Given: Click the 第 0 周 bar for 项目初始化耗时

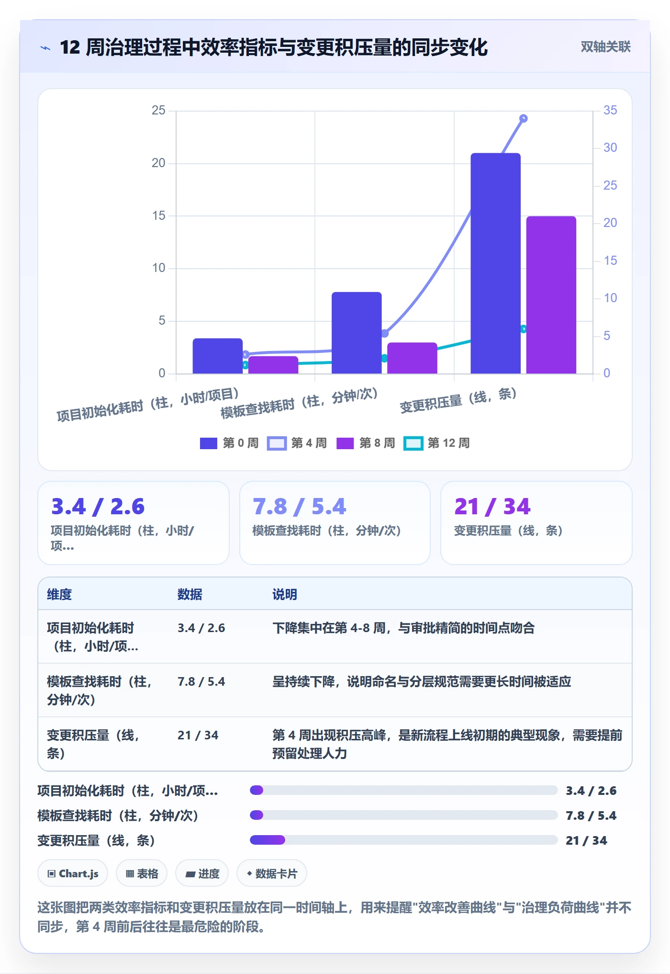Looking at the screenshot, I should 218,356.
